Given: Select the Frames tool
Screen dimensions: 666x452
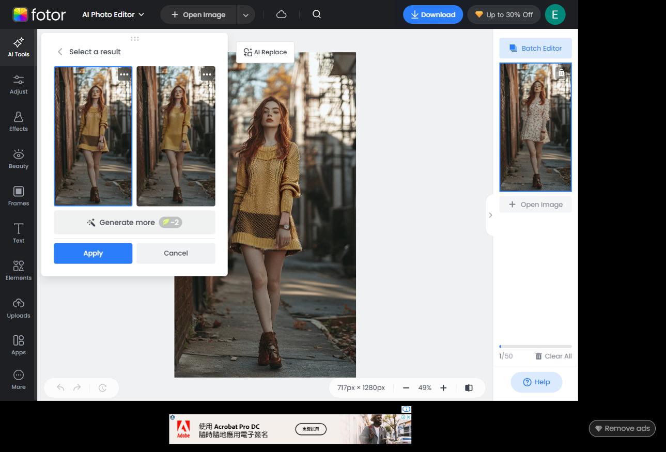Looking at the screenshot, I should coord(18,196).
